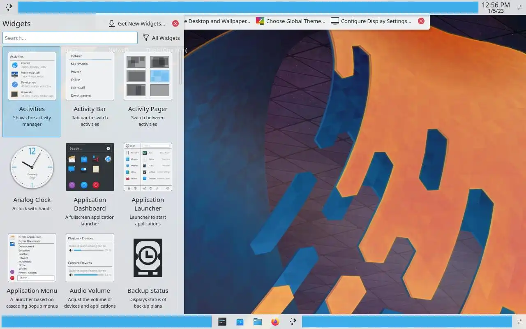The image size is (526, 329).
Task: Launch System Settings from the bottom panel
Action: 222,322
